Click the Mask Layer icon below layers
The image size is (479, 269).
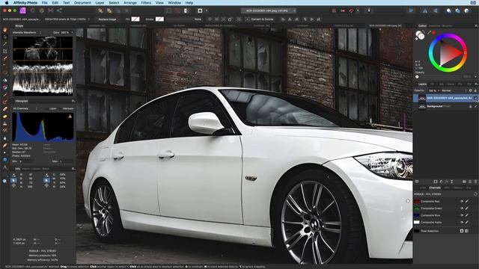[x=436, y=182]
